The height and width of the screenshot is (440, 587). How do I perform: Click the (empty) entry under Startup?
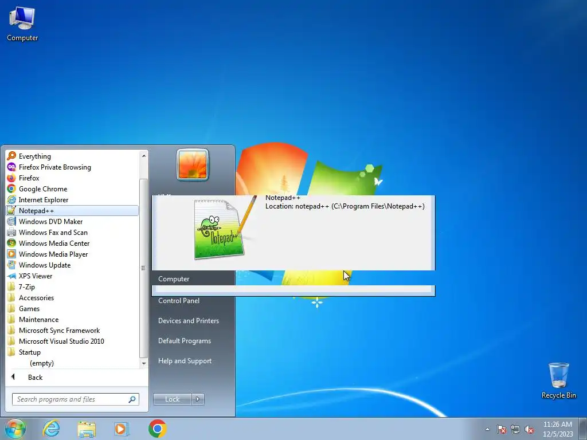click(x=42, y=363)
